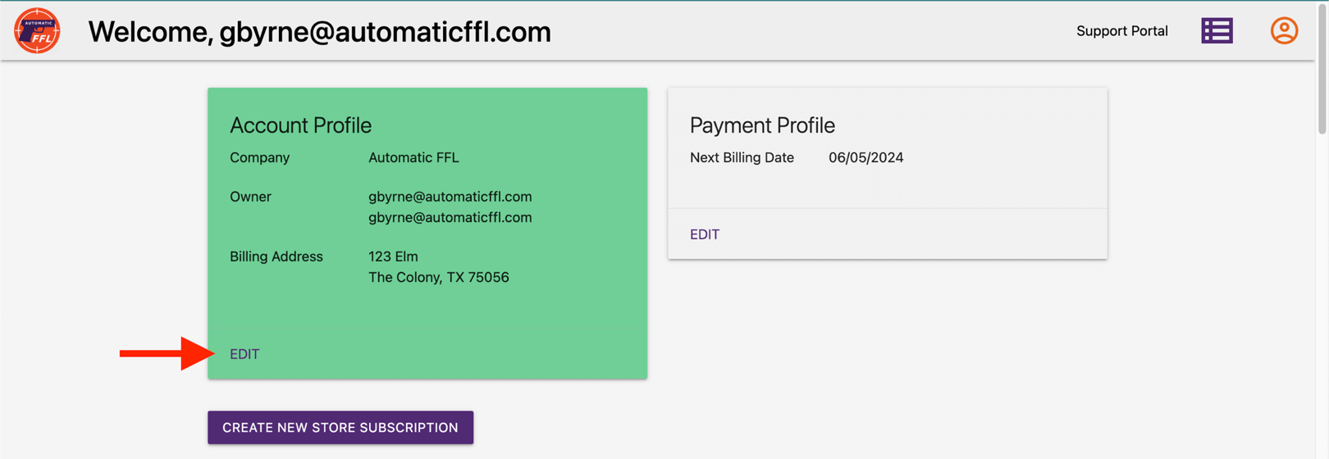Edit the Payment Profile card
This screenshot has width=1329, height=459.
pos(705,234)
